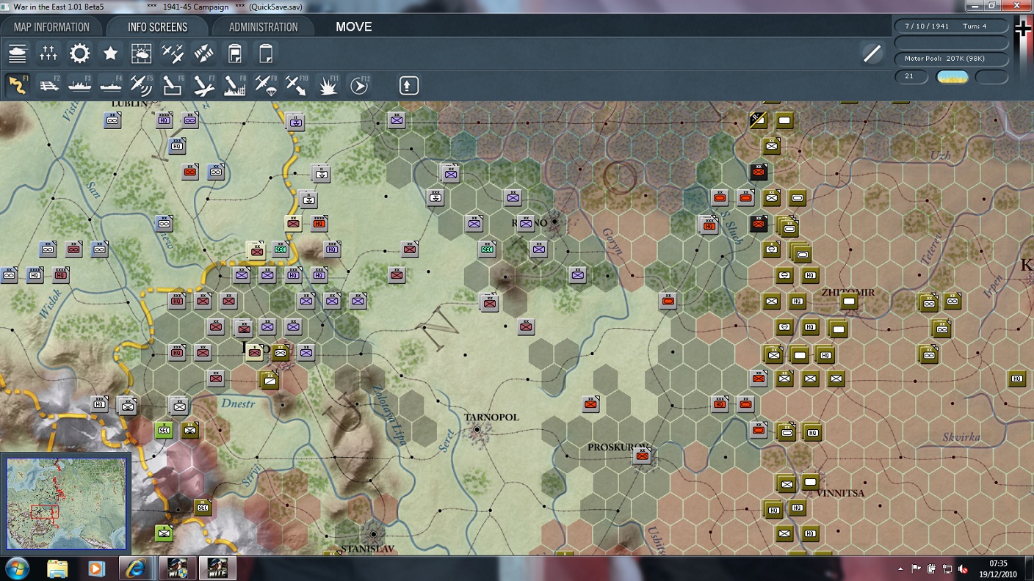Click the opposing arrows reinforcement icon

pos(203,54)
